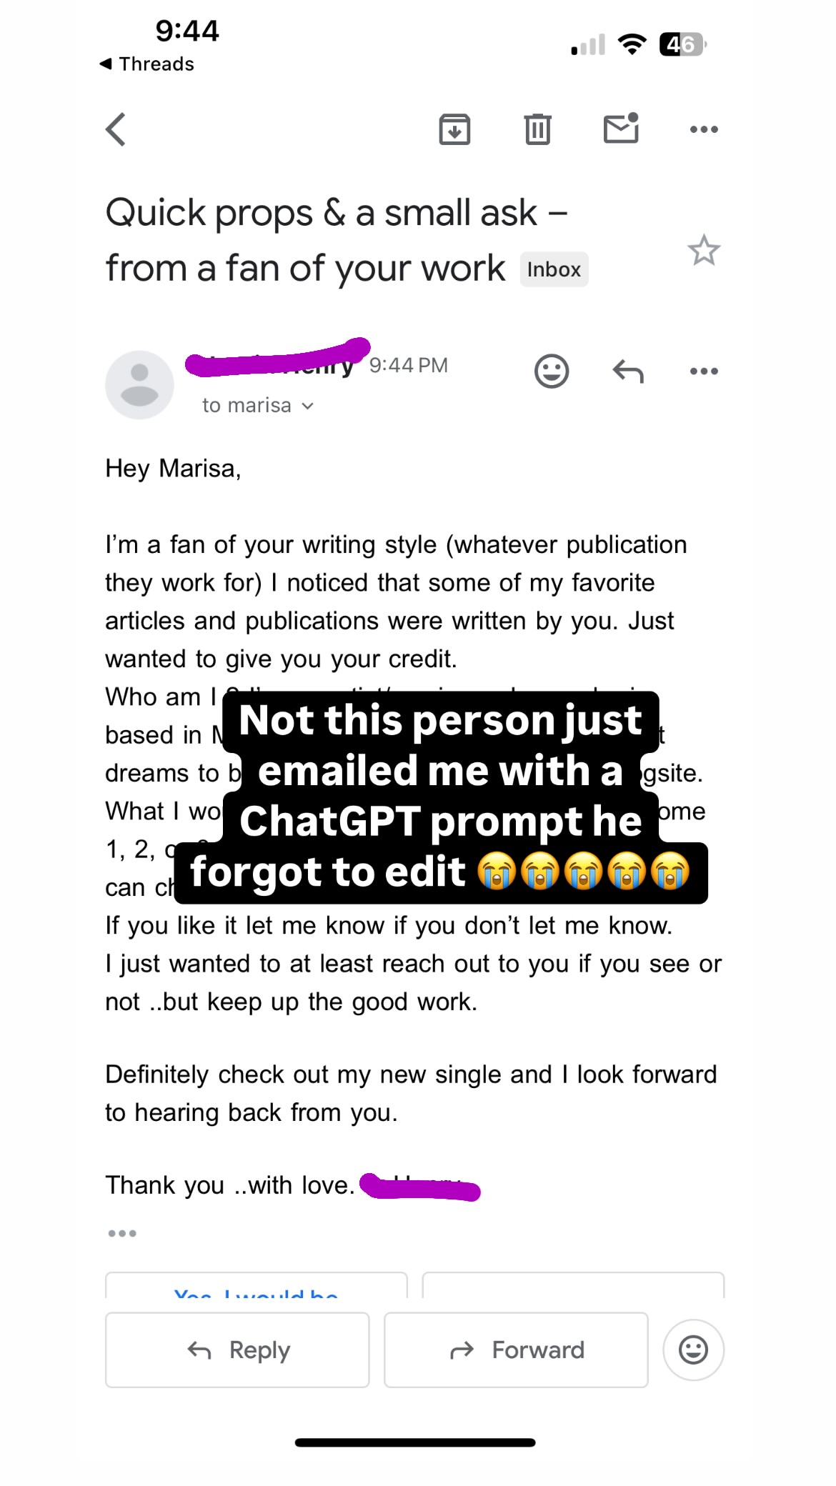Add emoji reaction next to the 9:44 PM timestamp
The height and width of the screenshot is (1486, 836).
pos(552,371)
